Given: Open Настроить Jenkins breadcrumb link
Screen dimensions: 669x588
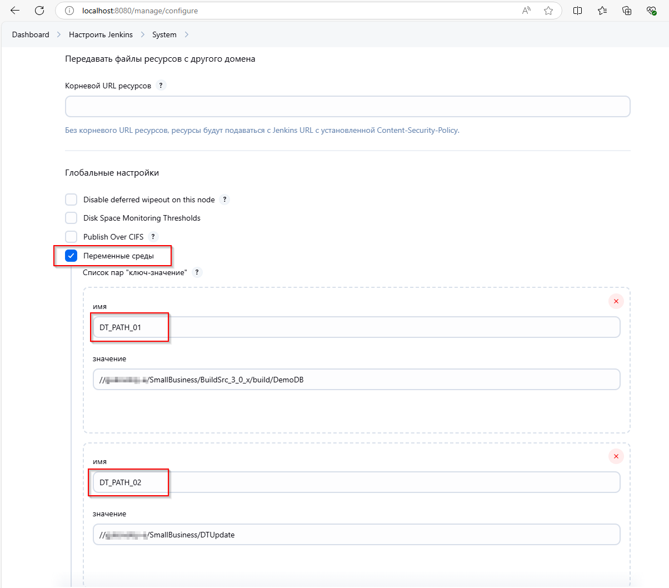Looking at the screenshot, I should pos(101,34).
